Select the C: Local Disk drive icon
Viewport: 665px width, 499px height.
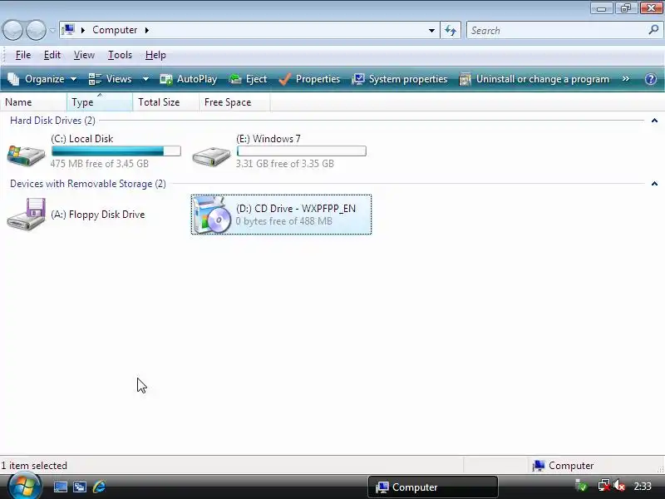pos(26,155)
